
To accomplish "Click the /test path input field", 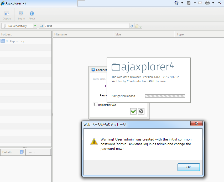I will (87, 26).
